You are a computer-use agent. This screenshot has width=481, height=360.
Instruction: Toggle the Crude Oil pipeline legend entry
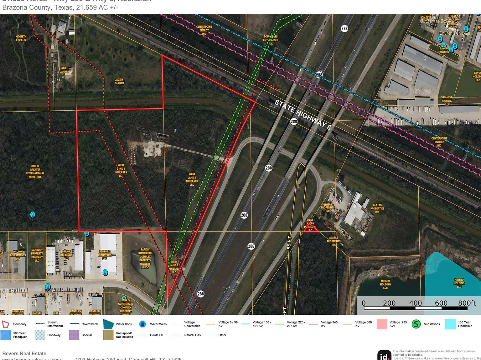click(142, 335)
